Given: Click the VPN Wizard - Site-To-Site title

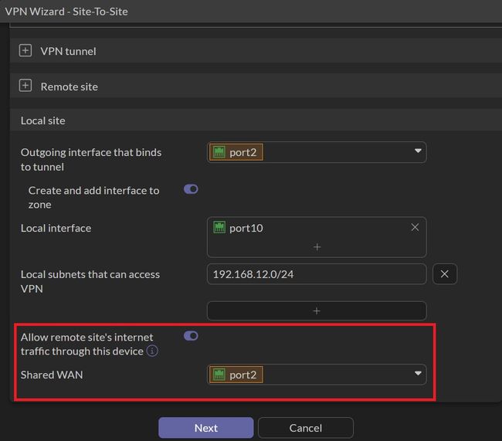Looking at the screenshot, I should tap(66, 12).
